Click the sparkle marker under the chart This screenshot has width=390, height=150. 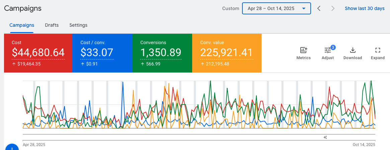[x=325, y=137]
